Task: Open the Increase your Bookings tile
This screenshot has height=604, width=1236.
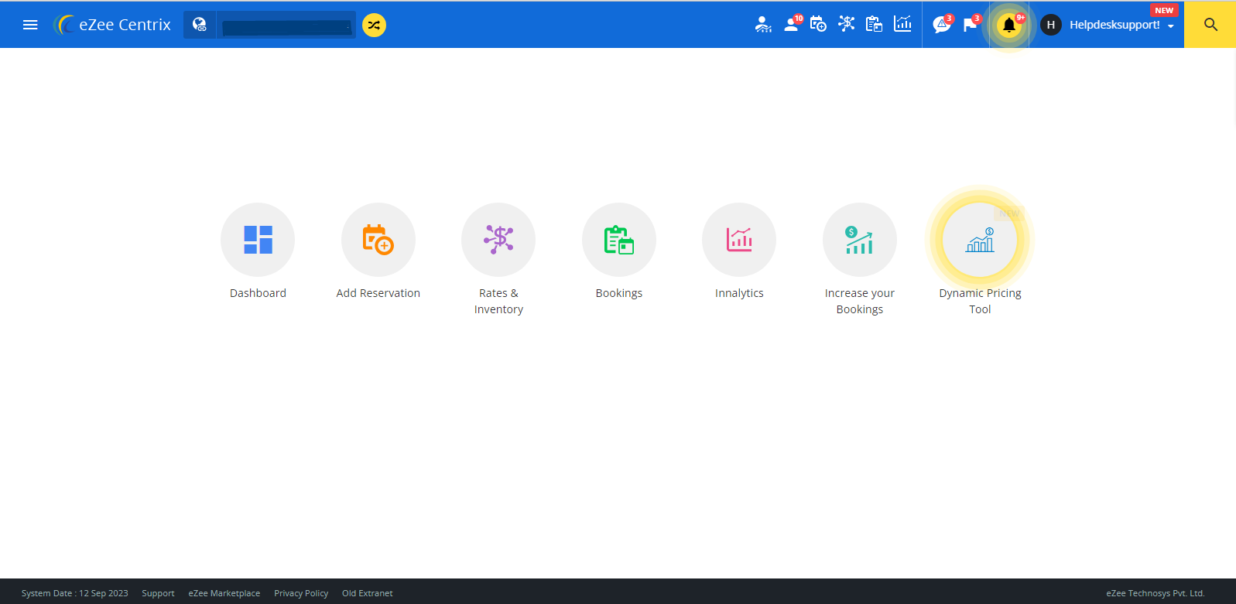Action: pyautogui.click(x=859, y=240)
